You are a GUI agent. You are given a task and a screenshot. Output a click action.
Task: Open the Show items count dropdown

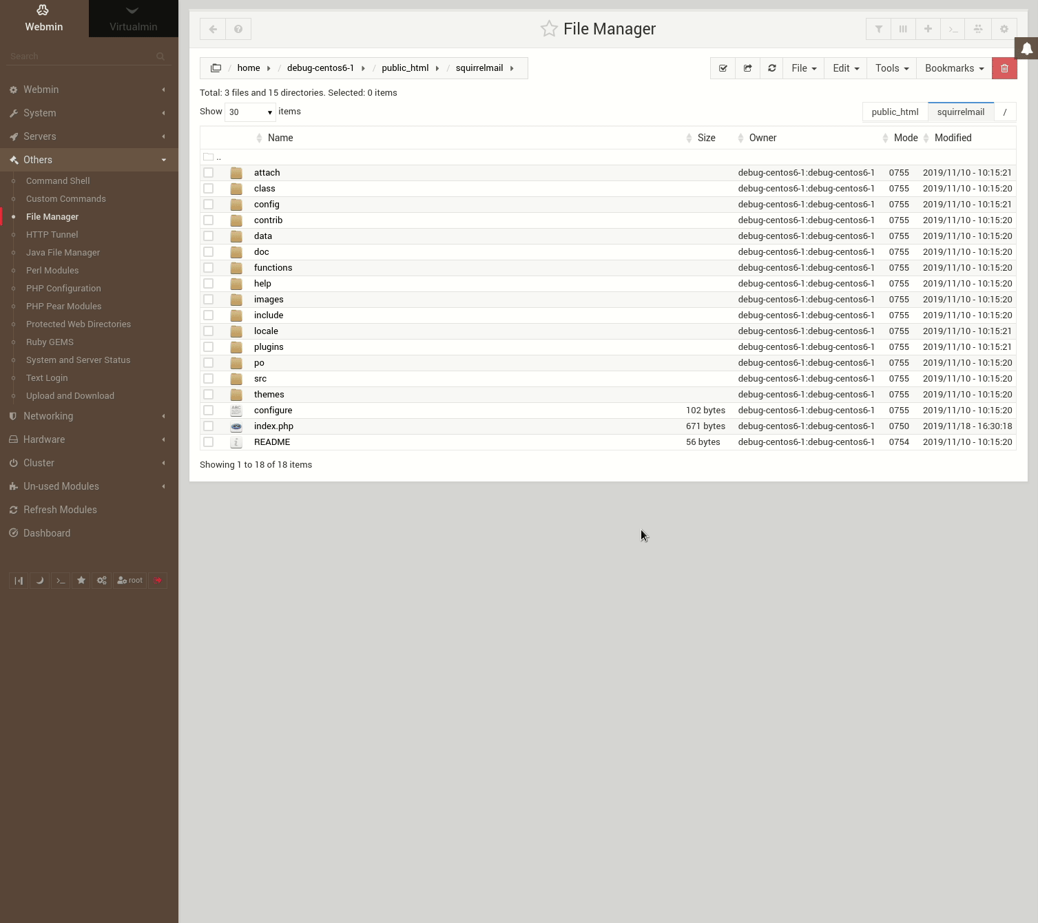pos(250,112)
